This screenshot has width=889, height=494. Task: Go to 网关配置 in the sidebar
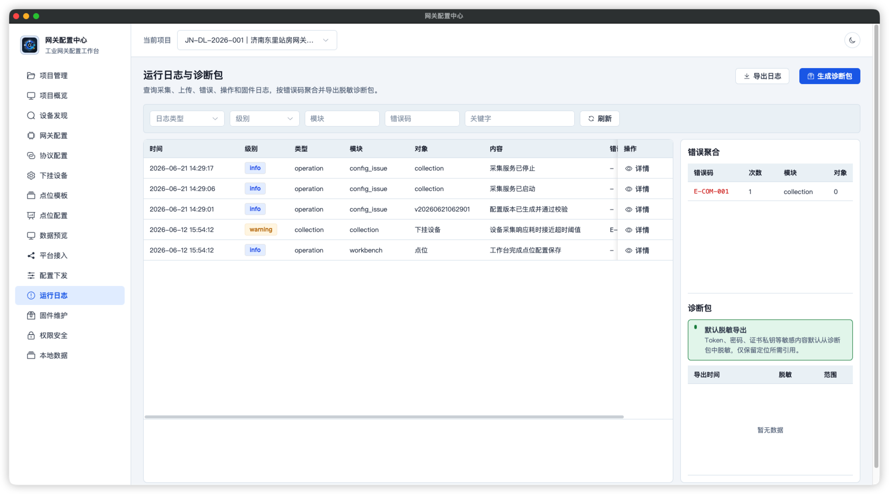[x=70, y=135]
